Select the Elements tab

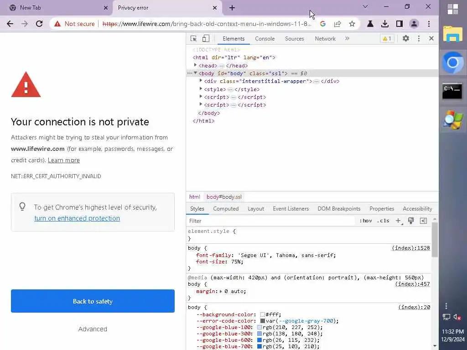click(233, 39)
